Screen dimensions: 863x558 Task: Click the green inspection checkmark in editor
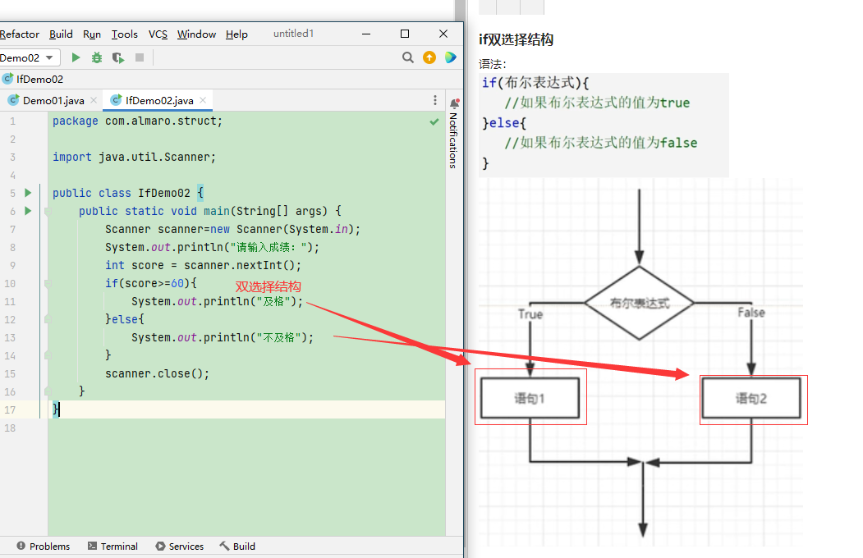pos(434,121)
